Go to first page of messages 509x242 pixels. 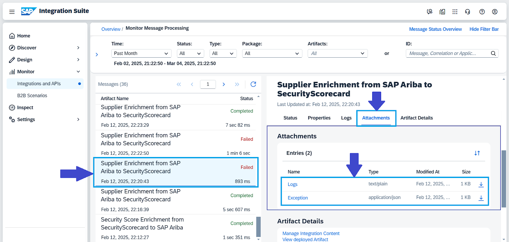coord(179,84)
